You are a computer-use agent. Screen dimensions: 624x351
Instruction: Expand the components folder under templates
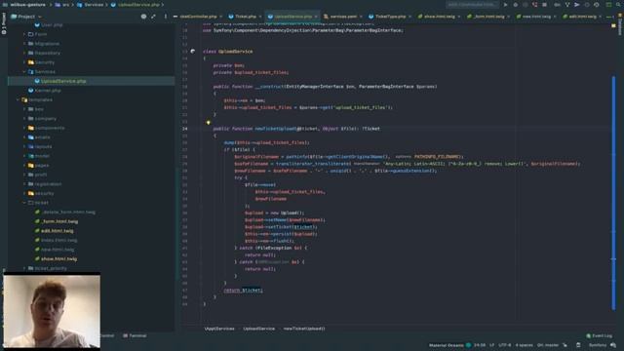[24, 128]
